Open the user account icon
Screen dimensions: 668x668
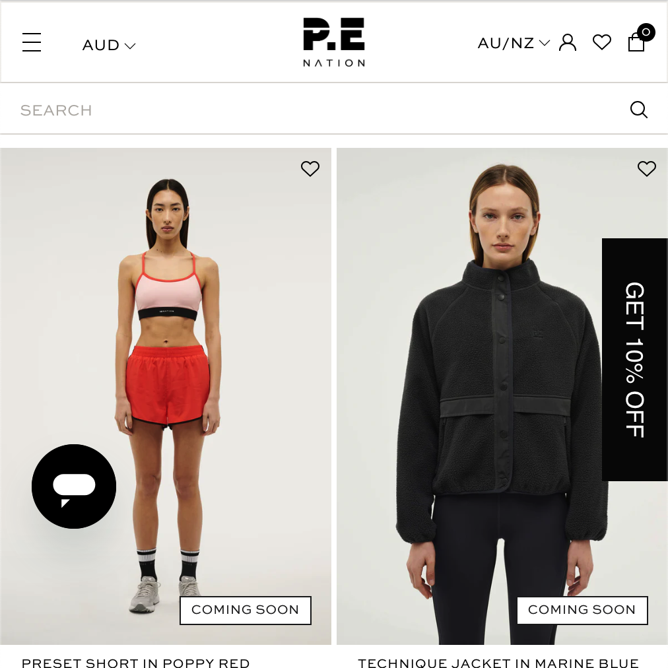[568, 43]
